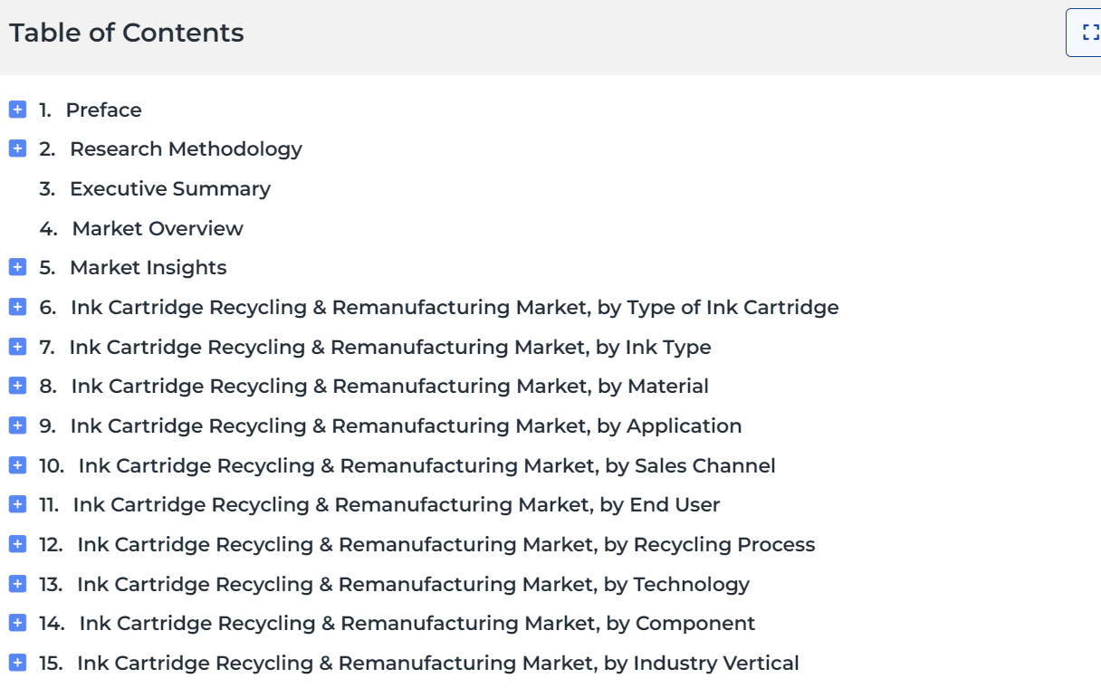Click plus icon beside by Sales Channel
This screenshot has height=688, width=1101.
tap(17, 465)
